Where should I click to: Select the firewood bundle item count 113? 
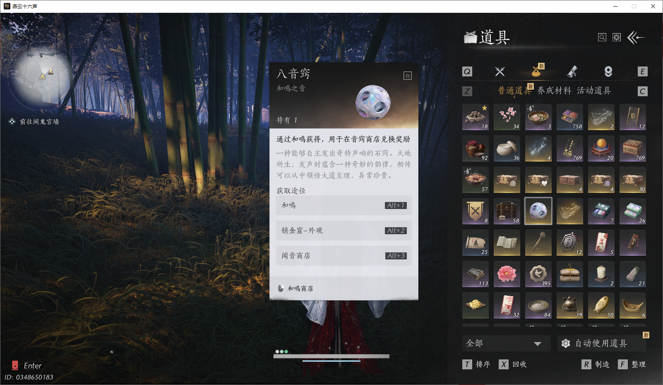[476, 274]
